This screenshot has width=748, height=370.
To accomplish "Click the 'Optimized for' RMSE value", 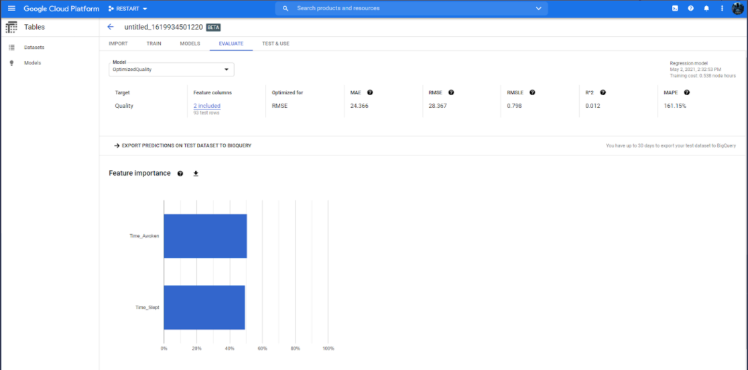I will 279,106.
